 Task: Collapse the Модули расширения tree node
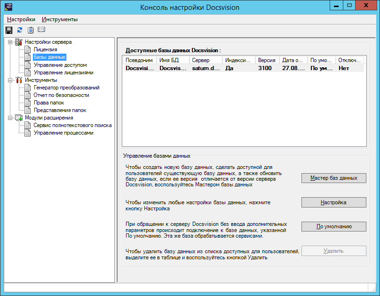10,118
